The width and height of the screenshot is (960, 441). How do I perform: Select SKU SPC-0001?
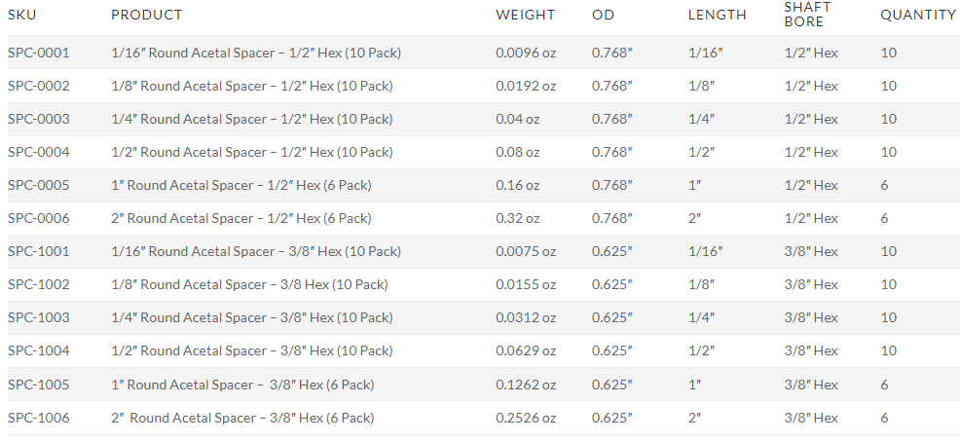pos(39,53)
